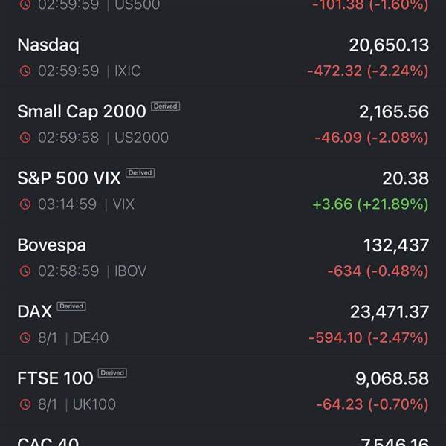
Task: Click the clock icon in FTSE 100 row
Action: pos(25,404)
